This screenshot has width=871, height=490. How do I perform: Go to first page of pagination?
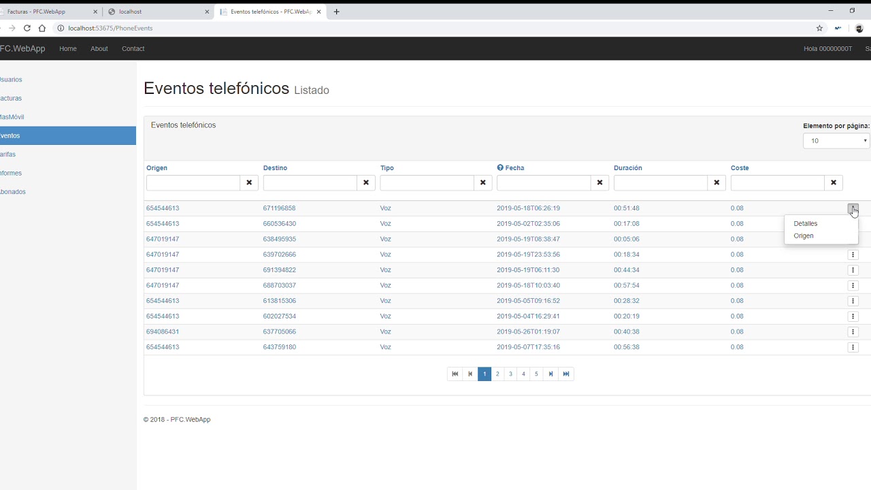click(x=455, y=374)
